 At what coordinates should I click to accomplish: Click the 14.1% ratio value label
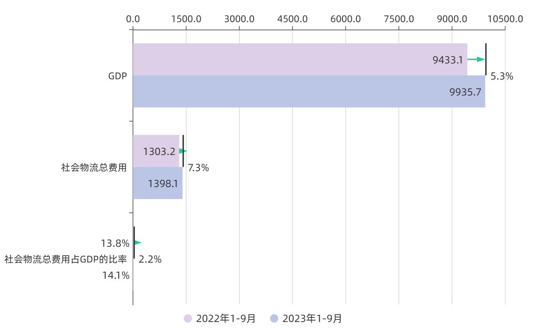[116, 275]
